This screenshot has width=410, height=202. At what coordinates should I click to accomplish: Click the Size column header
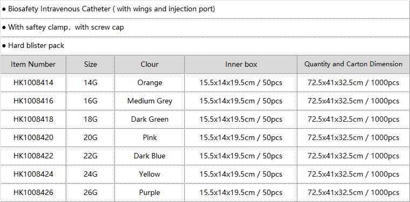pos(91,64)
